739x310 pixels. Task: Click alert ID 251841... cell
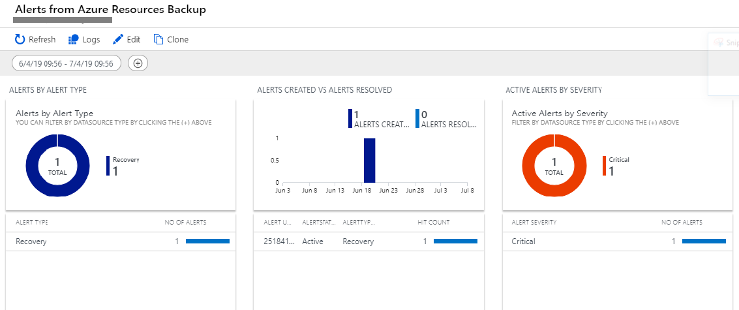pyautogui.click(x=279, y=241)
